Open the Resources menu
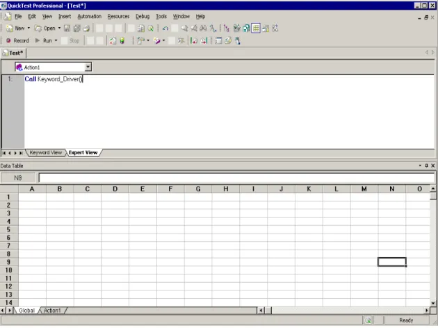 [x=118, y=17]
